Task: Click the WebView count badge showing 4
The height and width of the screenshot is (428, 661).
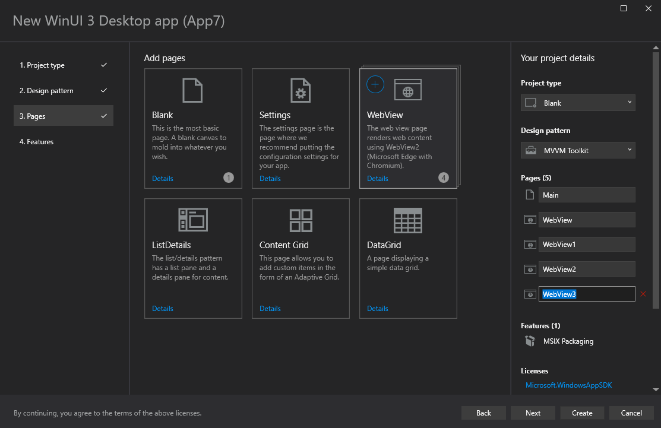Action: tap(444, 177)
